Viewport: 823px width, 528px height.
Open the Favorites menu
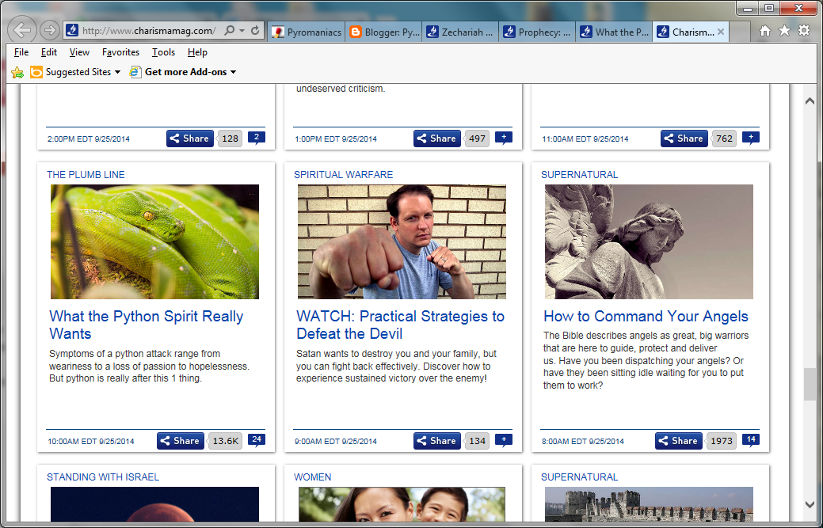120,52
